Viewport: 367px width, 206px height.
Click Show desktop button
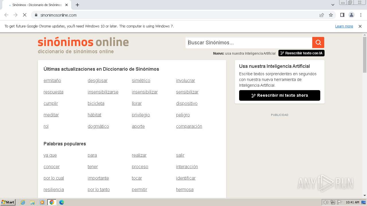(364, 202)
